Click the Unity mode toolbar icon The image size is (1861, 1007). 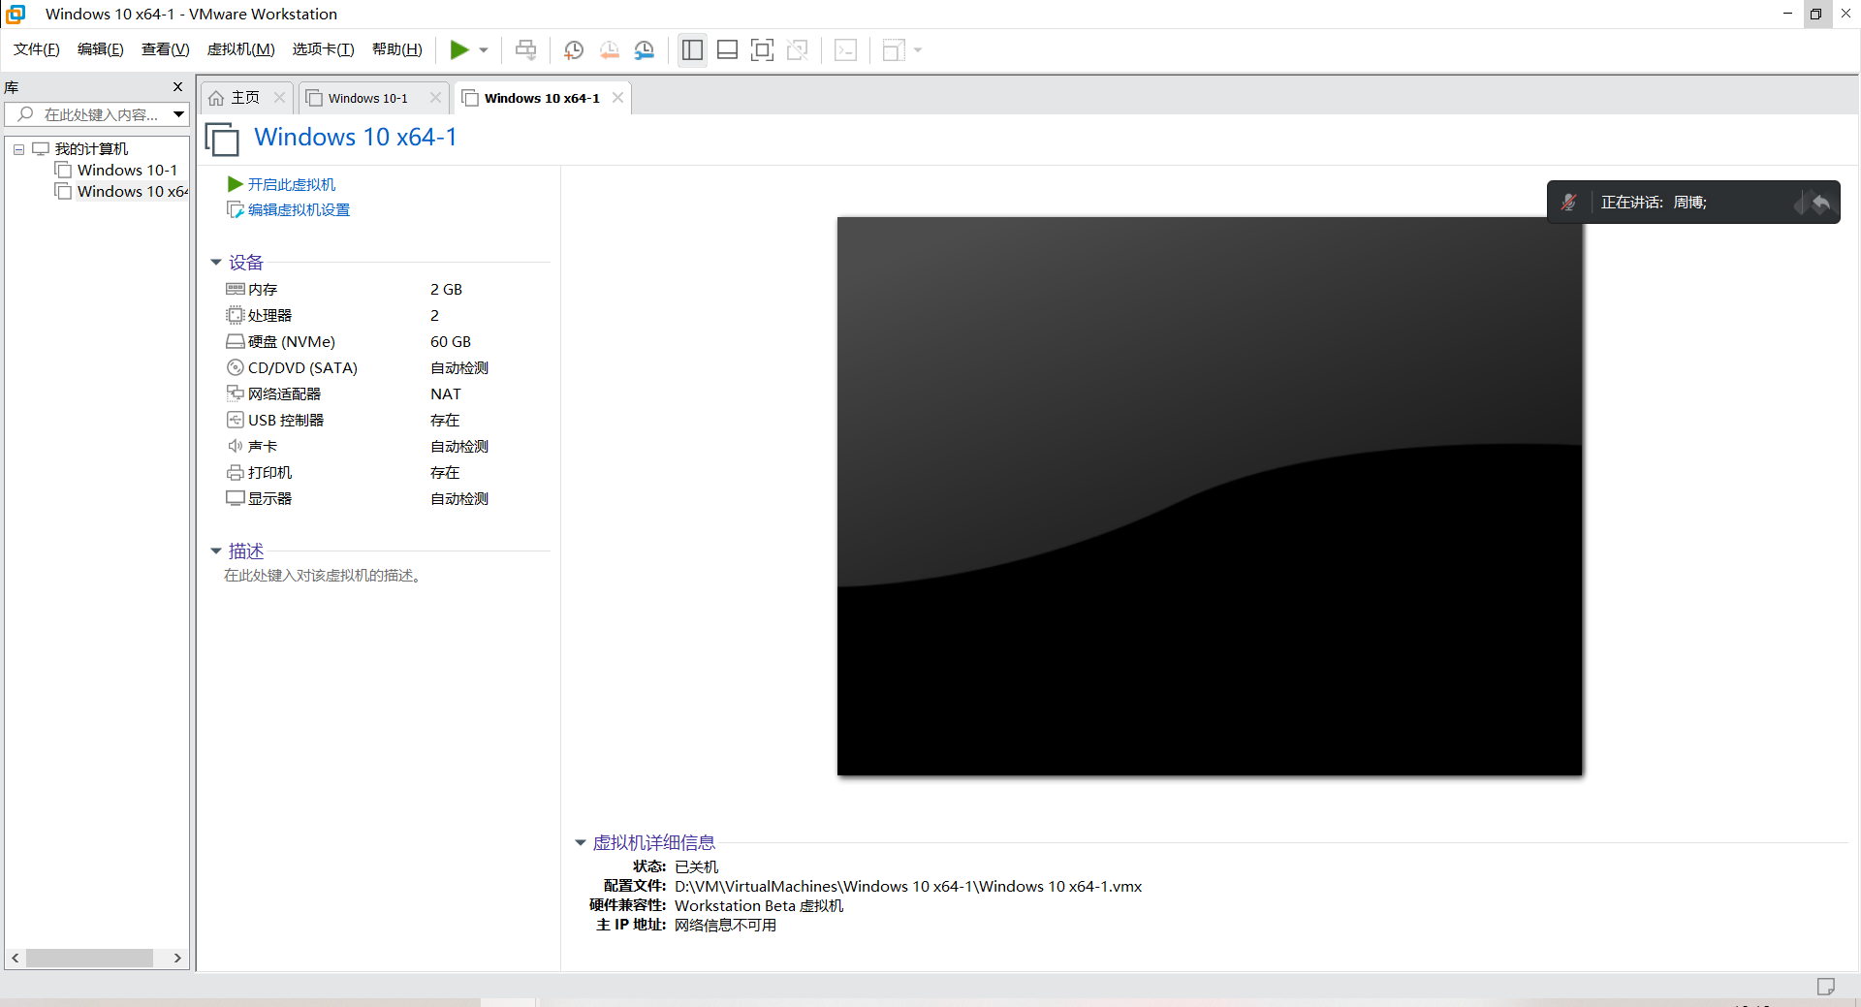[797, 49]
